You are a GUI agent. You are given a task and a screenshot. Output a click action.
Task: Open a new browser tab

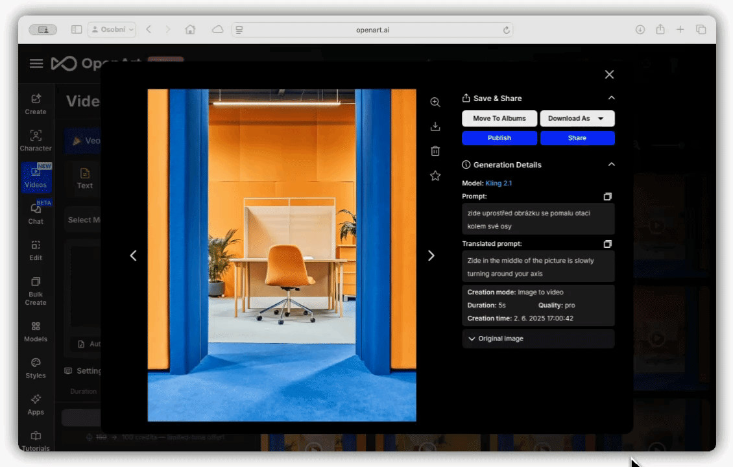[680, 29]
